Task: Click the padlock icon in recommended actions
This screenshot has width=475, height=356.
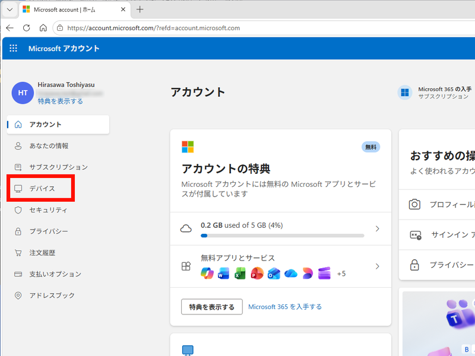Action: [x=414, y=265]
